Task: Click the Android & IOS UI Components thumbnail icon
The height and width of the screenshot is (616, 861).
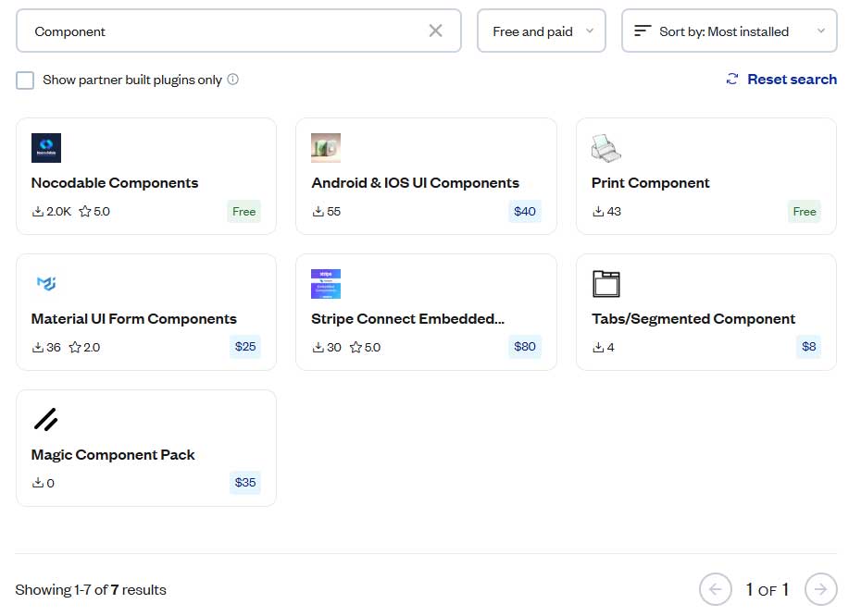Action: (325, 147)
